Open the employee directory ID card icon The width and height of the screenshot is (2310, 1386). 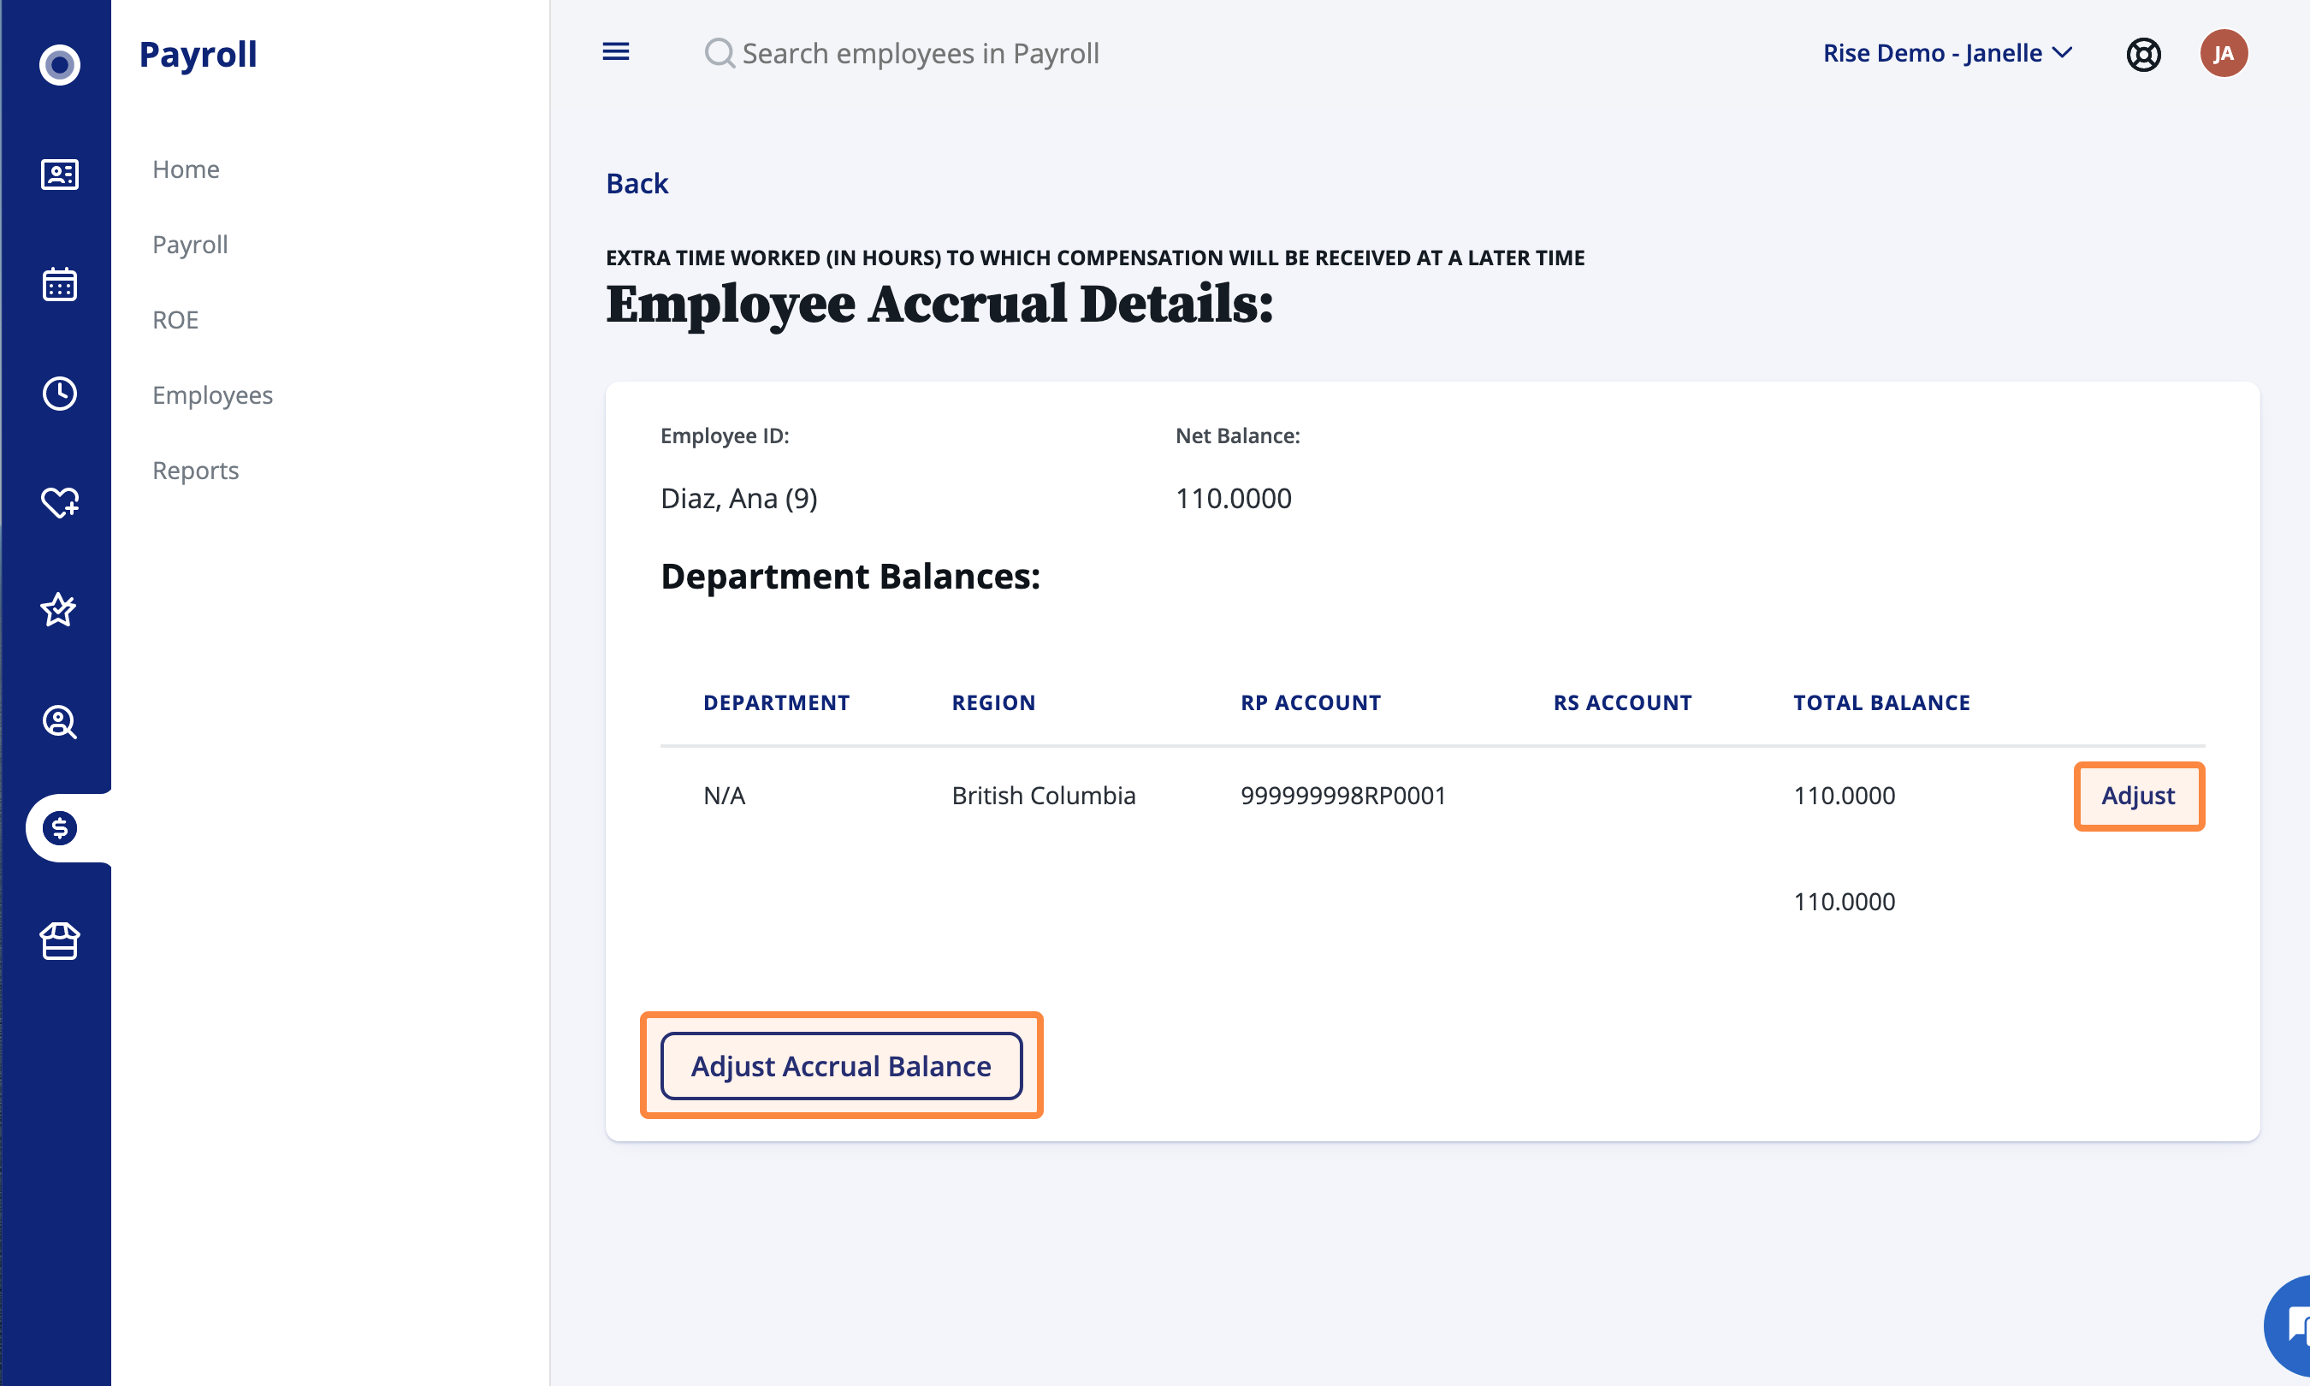(x=60, y=174)
